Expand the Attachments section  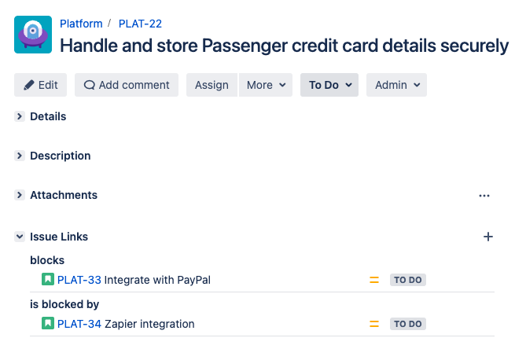pos(20,195)
